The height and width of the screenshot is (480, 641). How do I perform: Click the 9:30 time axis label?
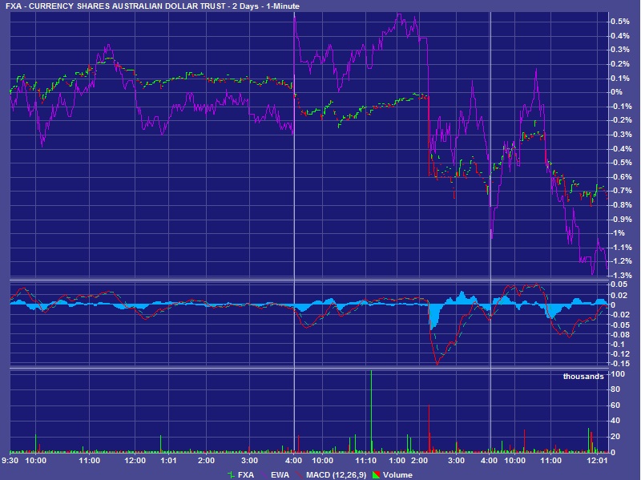pos(10,461)
